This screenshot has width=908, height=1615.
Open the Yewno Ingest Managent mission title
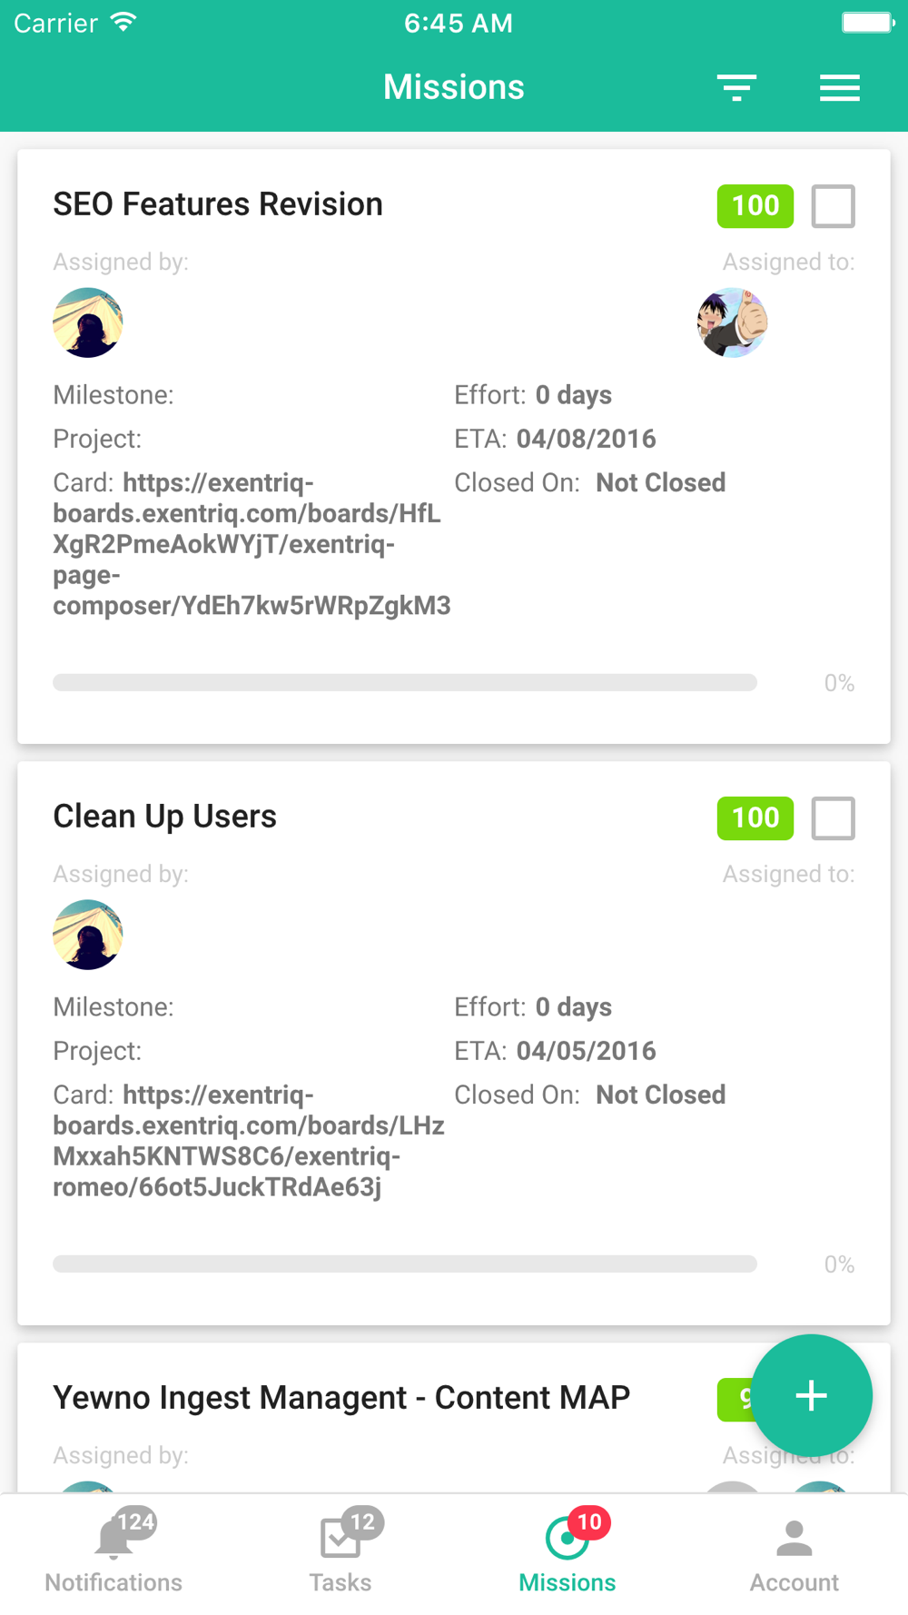(x=341, y=1398)
